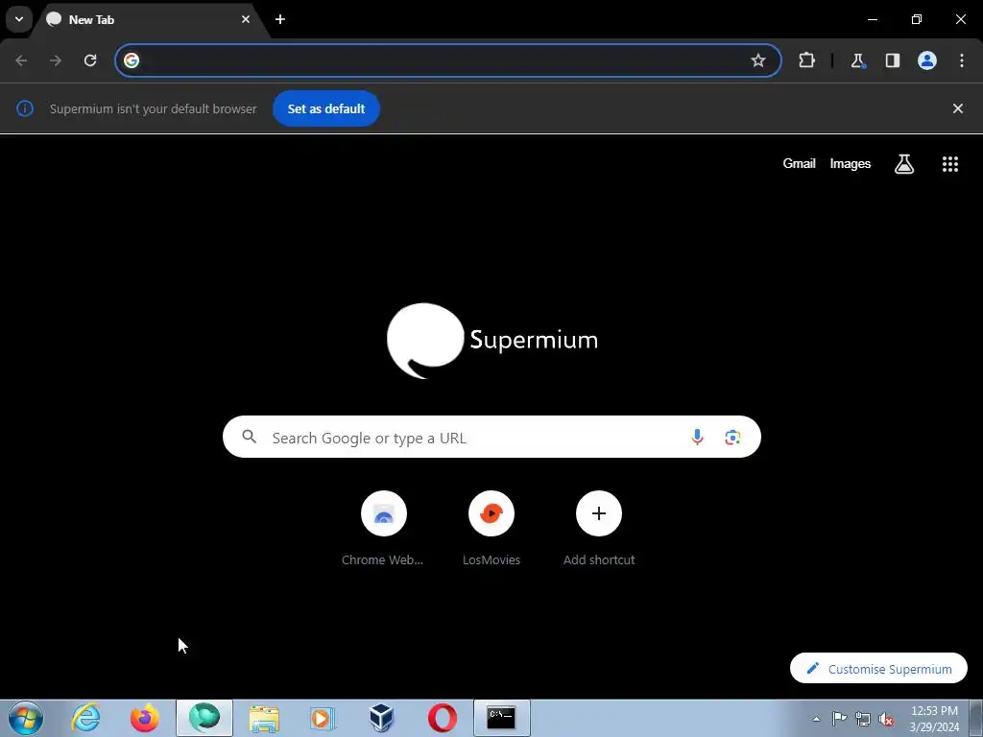Screen dimensions: 983x737
Task: Launch Firefox from taskbar
Action: 145,718
